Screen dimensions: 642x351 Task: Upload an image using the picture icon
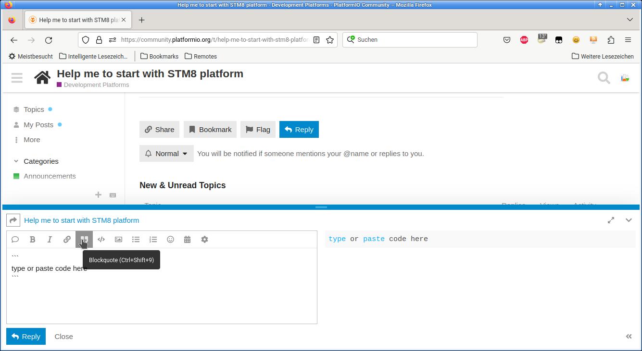tap(118, 239)
